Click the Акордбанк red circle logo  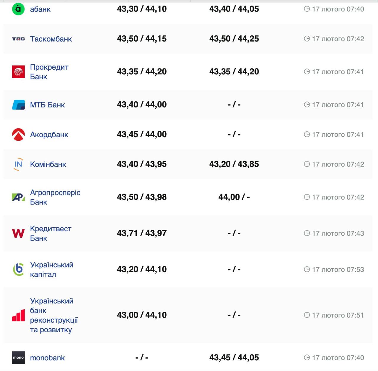(x=18, y=135)
